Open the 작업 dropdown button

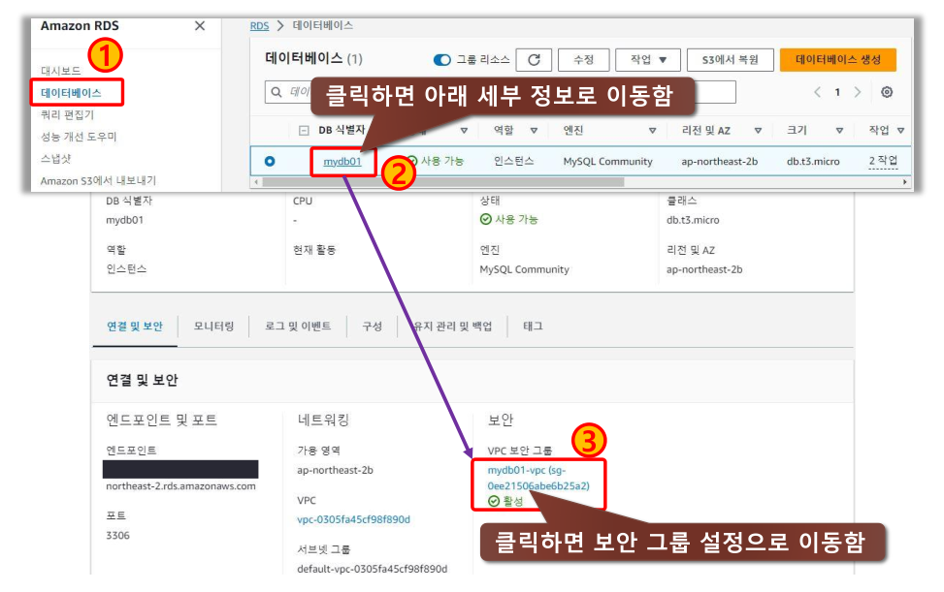click(648, 59)
